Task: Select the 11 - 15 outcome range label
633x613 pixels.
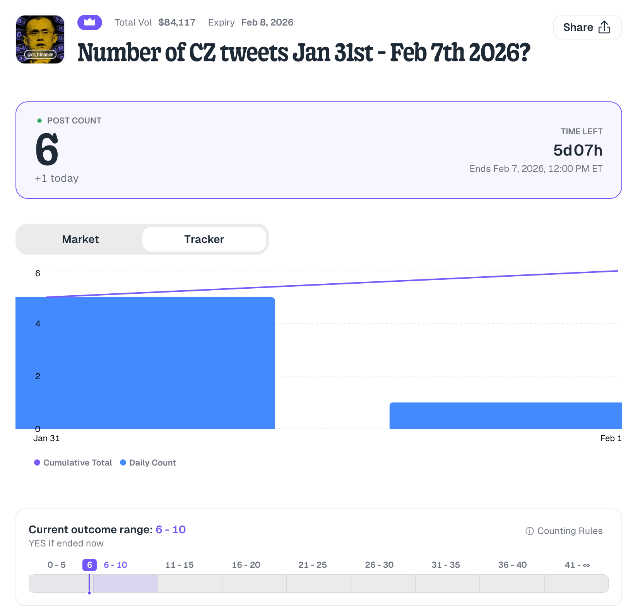Action: (179, 565)
